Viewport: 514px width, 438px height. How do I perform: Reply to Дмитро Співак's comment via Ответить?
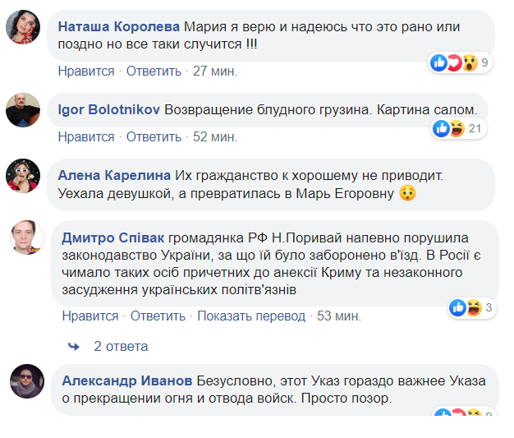(x=159, y=316)
